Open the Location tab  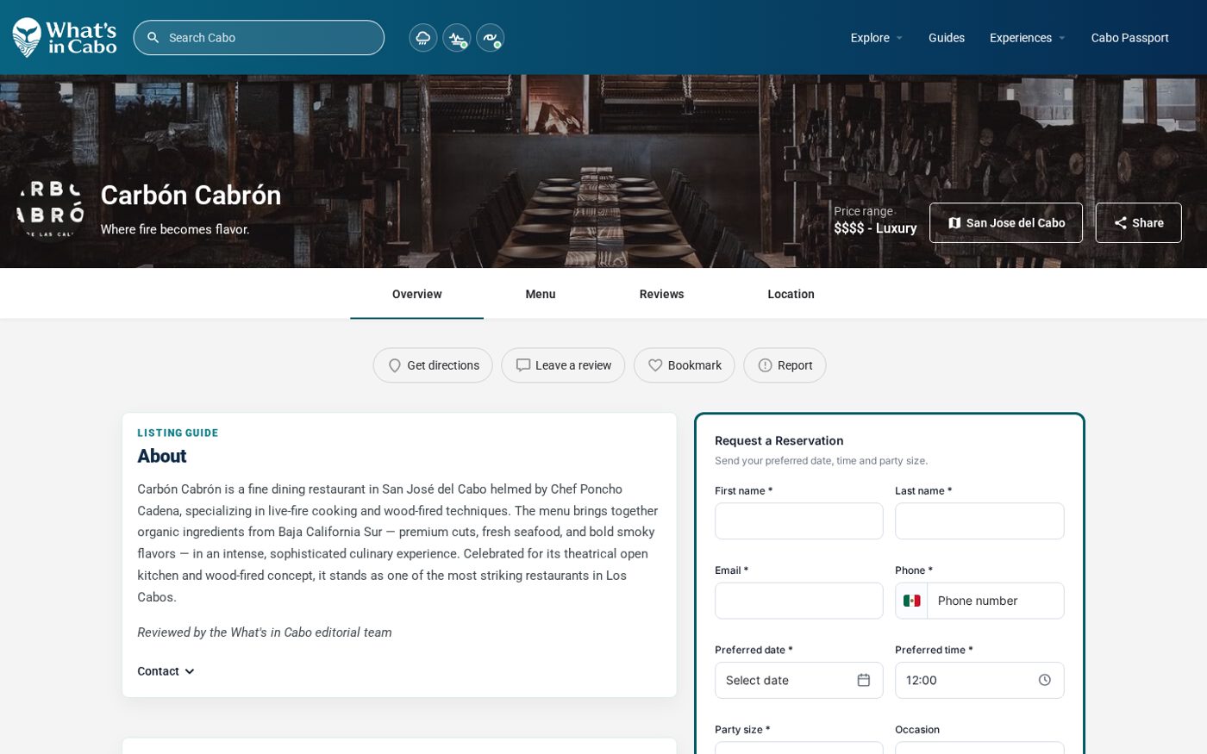point(791,294)
